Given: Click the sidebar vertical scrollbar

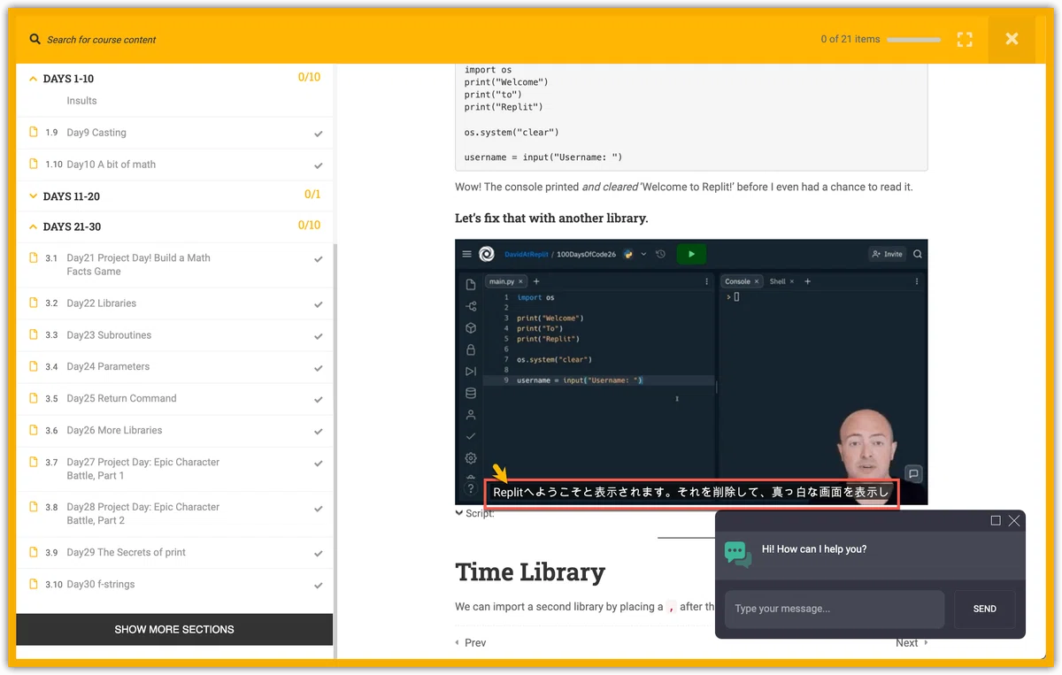Looking at the screenshot, I should tap(335, 451).
